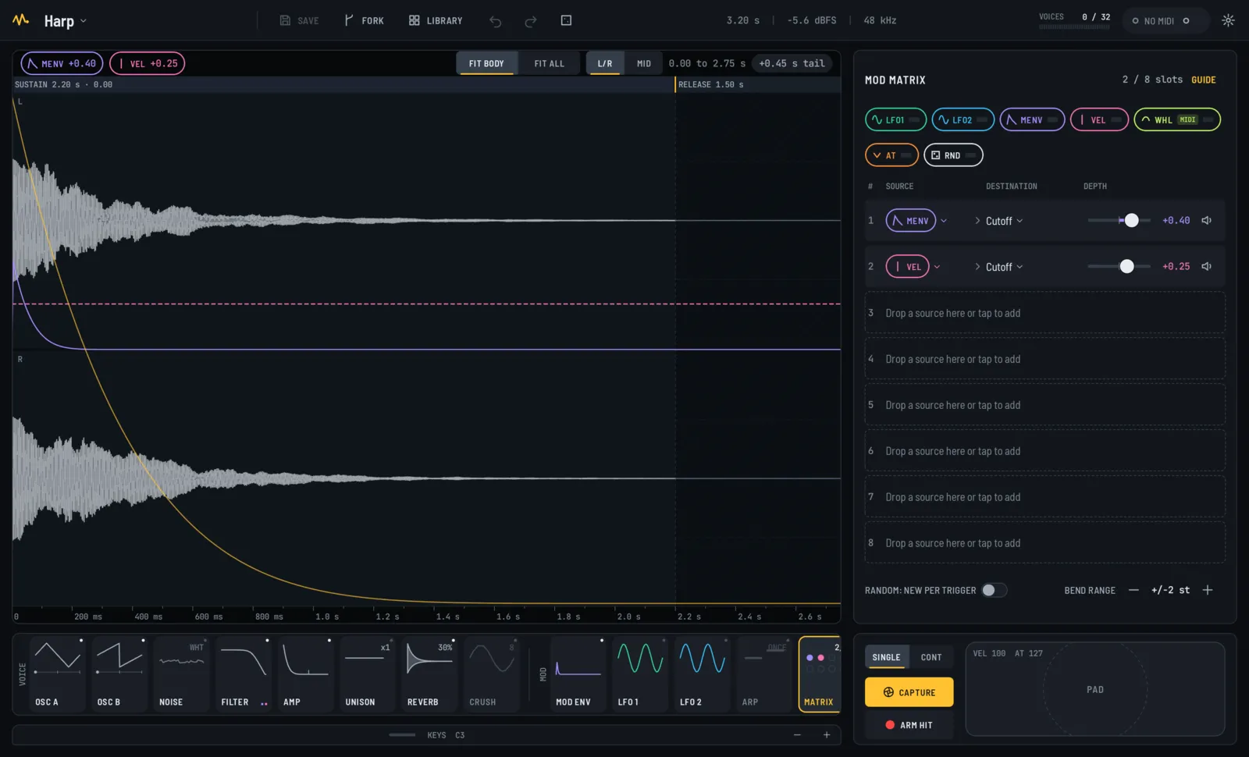Open the NOISE module tile
The image size is (1249, 757).
pos(182,674)
